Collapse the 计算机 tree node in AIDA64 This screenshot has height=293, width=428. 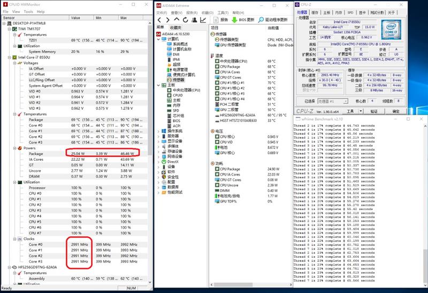pyautogui.click(x=158, y=39)
